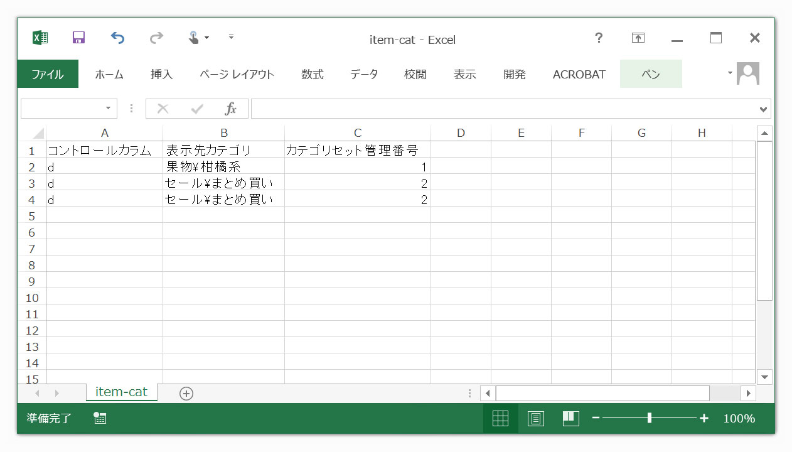Switch to Normal view
The image size is (792, 452).
click(x=500, y=418)
